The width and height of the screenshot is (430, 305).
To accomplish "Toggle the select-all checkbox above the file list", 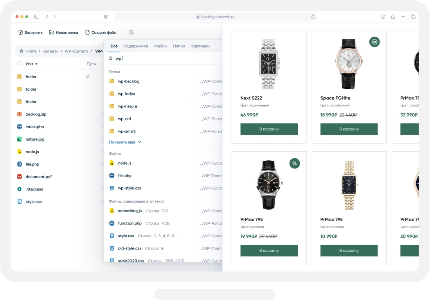I will tap(19, 64).
